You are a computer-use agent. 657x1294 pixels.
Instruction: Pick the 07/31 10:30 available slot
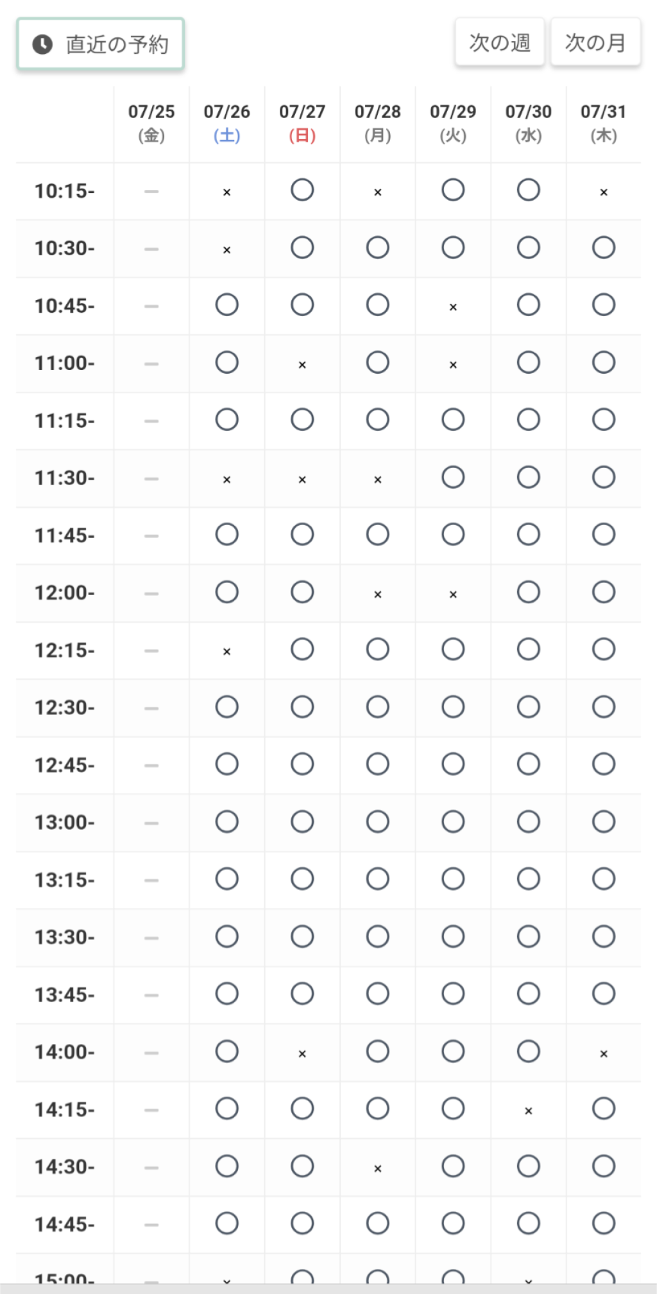tap(604, 248)
